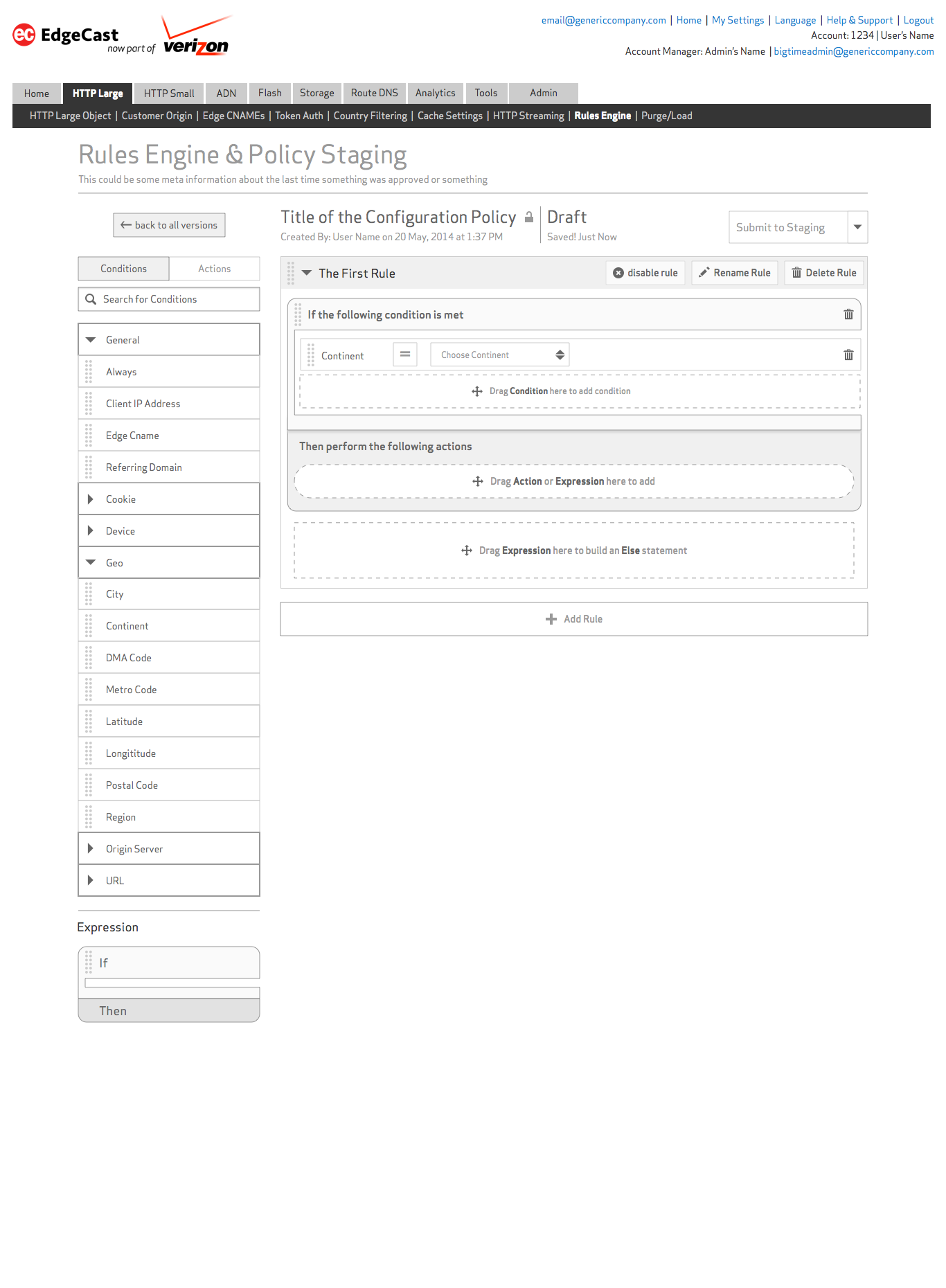Click the move icon in 'Drag Action or Expression' zone
Image resolution: width=946 pixels, height=1288 pixels.
tap(478, 481)
